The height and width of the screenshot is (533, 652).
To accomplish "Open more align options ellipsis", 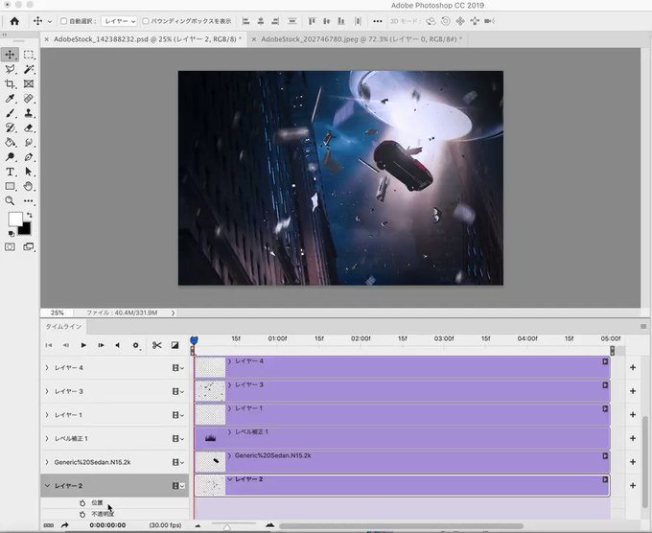I will pyautogui.click(x=377, y=21).
